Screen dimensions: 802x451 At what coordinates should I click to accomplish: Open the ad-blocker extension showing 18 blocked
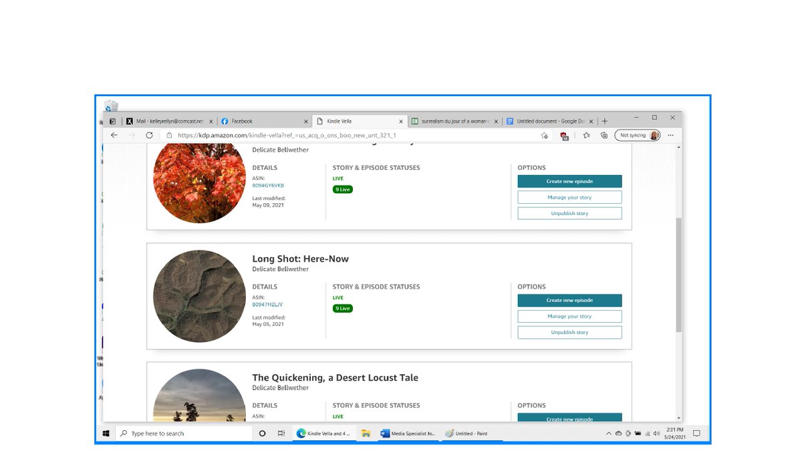click(x=563, y=135)
